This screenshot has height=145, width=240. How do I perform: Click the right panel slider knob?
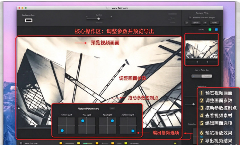[193, 104]
